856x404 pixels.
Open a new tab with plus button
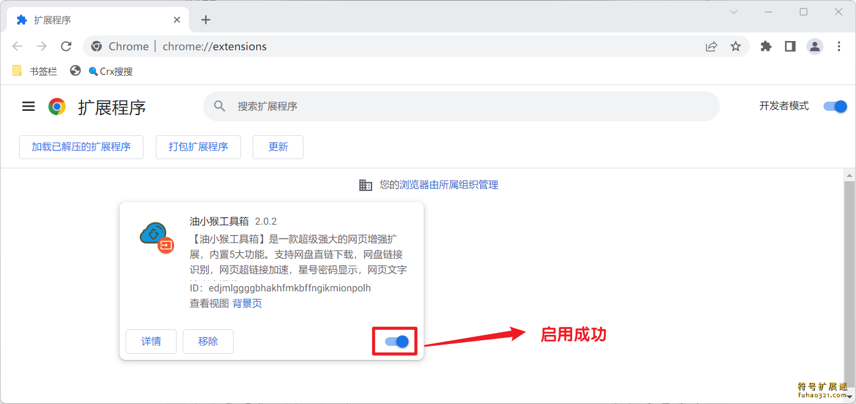click(x=206, y=20)
